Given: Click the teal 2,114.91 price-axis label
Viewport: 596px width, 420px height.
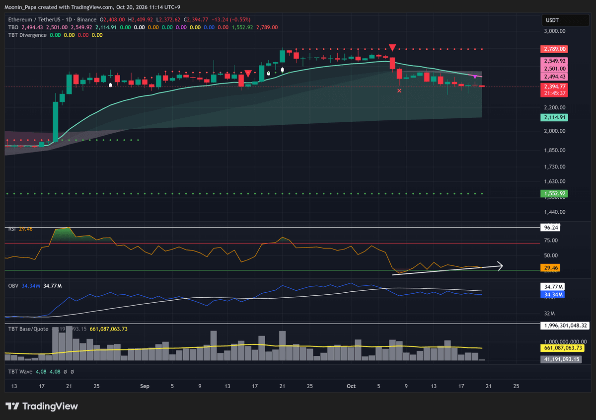Looking at the screenshot, I should (x=554, y=117).
